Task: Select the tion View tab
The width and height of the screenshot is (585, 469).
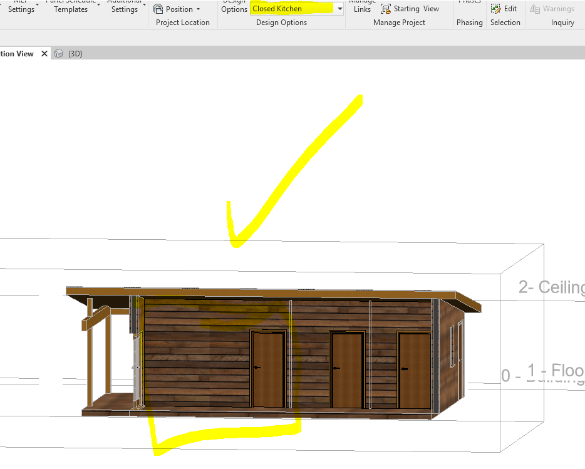Action: pos(17,54)
